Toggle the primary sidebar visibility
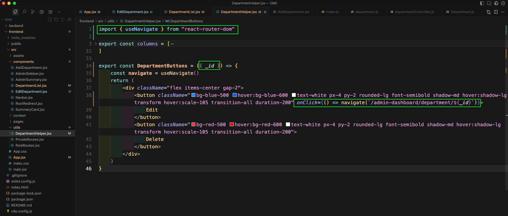 coord(482,3)
